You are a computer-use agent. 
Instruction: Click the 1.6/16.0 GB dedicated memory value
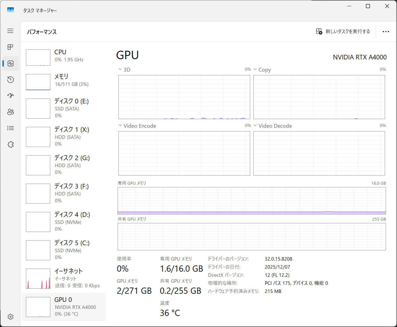181,269
